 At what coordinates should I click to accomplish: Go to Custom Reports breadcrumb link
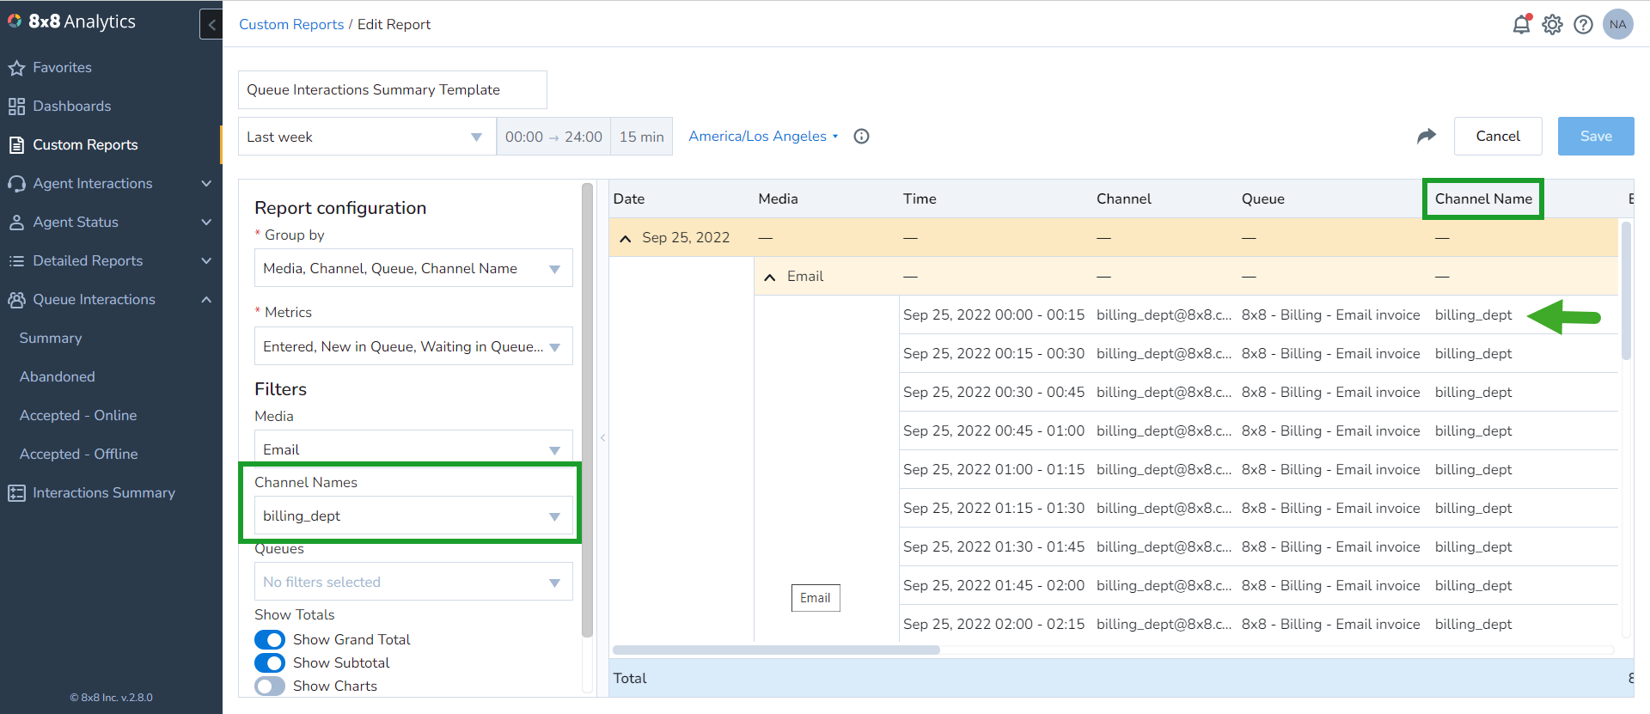pyautogui.click(x=291, y=24)
